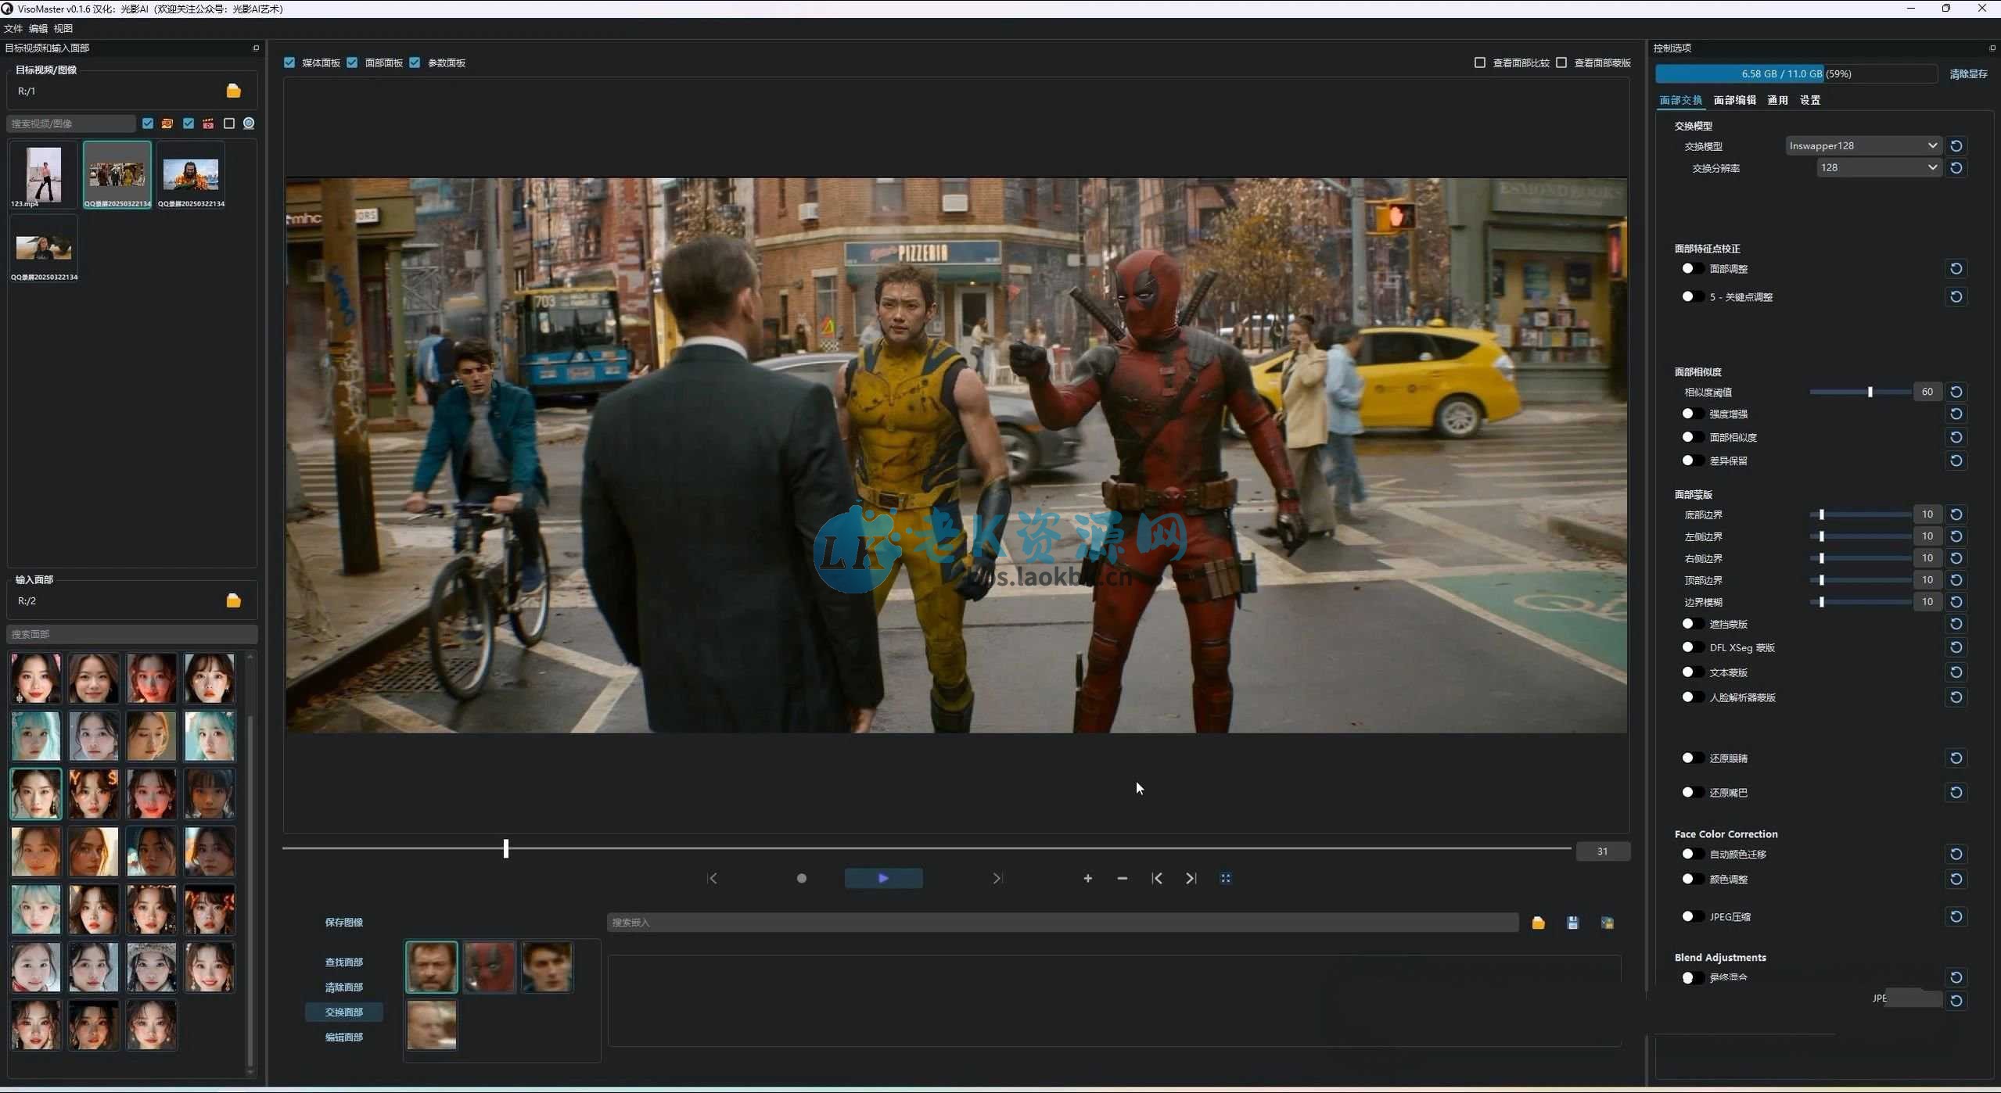Click 交换面部 button
Screen dimensions: 2001x1093
click(x=344, y=1012)
